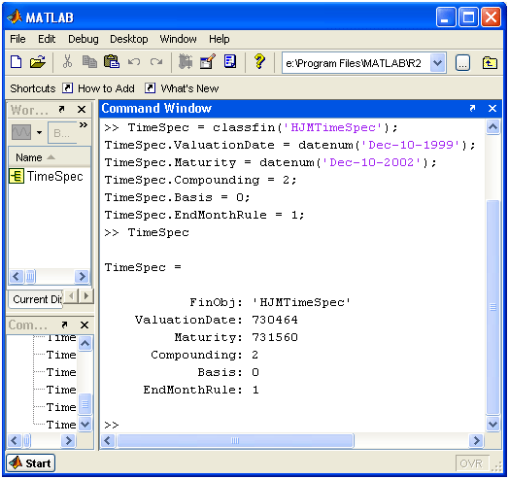The height and width of the screenshot is (479, 509).
Task: Click the tab scroll right arrow
Action: pyautogui.click(x=86, y=296)
